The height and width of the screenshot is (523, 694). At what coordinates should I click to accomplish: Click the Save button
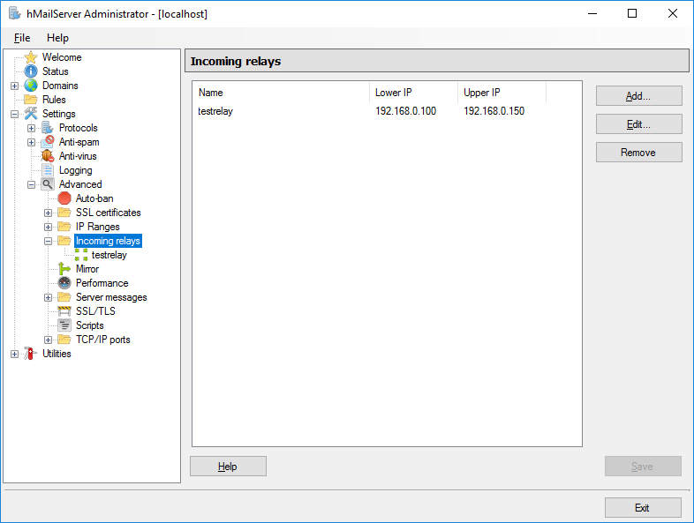(x=643, y=467)
